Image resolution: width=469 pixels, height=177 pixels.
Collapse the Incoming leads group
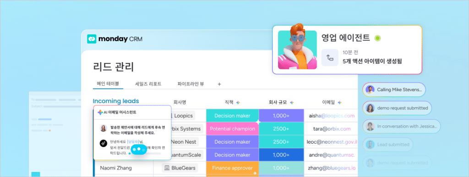click(x=116, y=101)
